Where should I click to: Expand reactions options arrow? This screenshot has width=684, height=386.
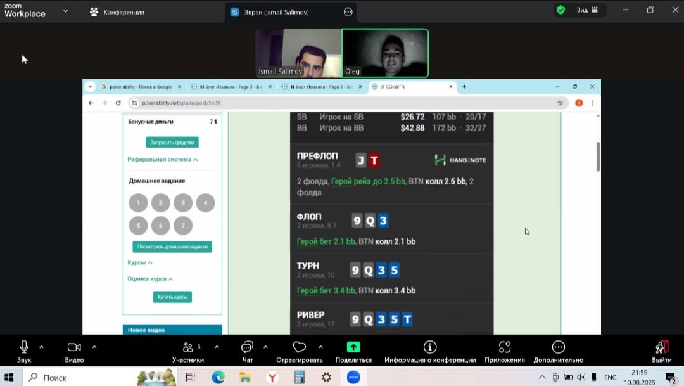[320, 347]
